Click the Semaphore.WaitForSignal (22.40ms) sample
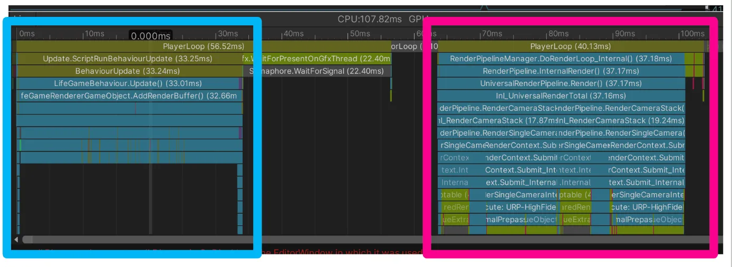Viewport: 732px width, 267px height. coord(316,71)
